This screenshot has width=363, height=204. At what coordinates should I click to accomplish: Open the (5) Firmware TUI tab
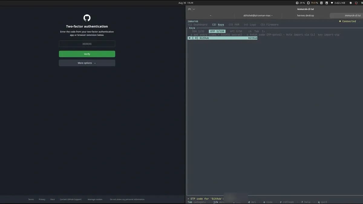269,24
